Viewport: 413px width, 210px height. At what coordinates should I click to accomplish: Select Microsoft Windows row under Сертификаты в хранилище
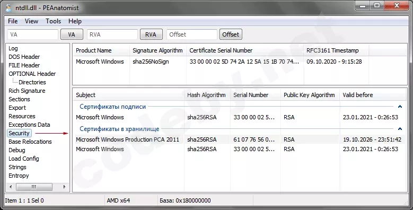point(240,149)
